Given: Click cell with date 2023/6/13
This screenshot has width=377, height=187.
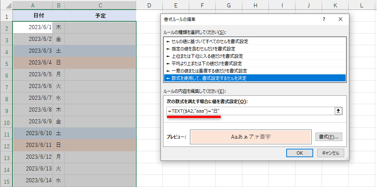Looking at the screenshot, I should [x=33, y=169].
